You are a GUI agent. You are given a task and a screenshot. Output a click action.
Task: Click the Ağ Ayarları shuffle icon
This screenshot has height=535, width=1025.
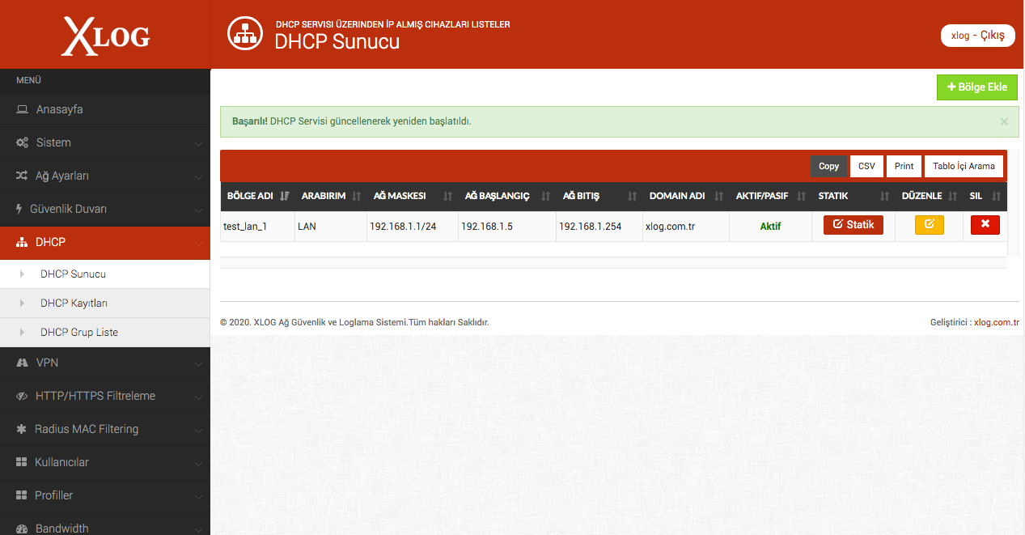pyautogui.click(x=22, y=176)
